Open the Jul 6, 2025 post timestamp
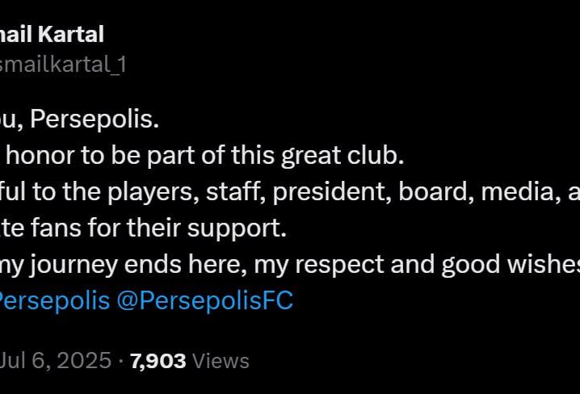Screen dimensions: 580x394 [56, 360]
